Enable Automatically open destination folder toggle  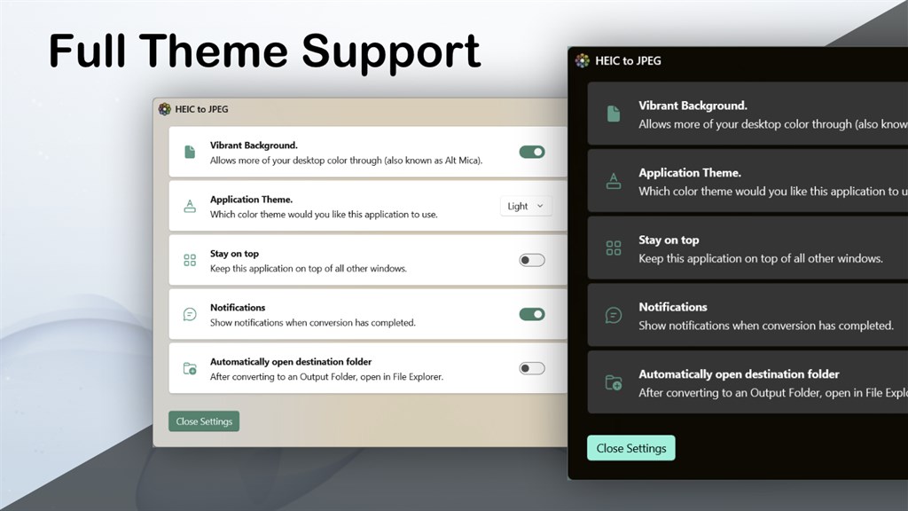point(532,368)
